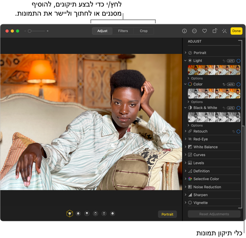This screenshot has height=238, width=246.
Task: Click the Reset Adjustments button
Action: tap(214, 214)
